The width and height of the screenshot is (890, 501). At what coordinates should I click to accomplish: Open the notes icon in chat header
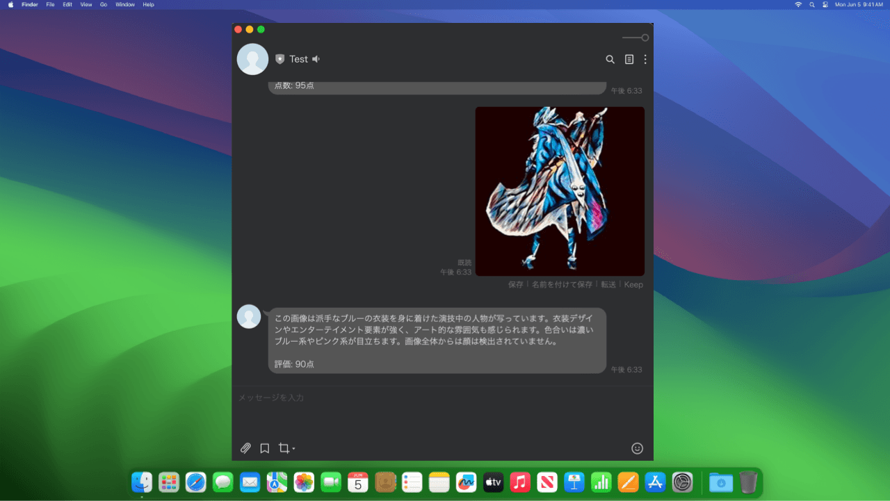(629, 60)
